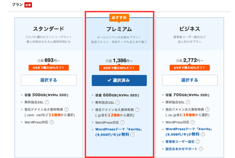Open ビジネス WordPressテーマ「Xwrite」 link
Viewport: 235px width, 158px height.
pyautogui.click(x=187, y=129)
